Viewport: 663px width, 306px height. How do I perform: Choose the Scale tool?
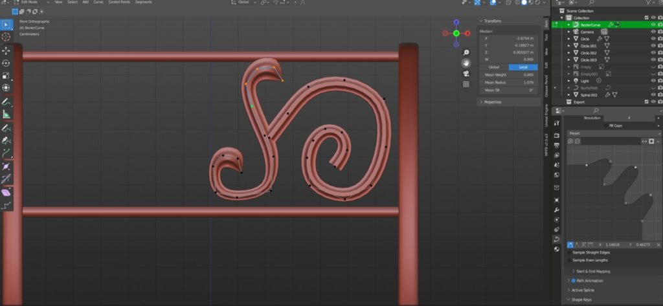tap(6, 75)
